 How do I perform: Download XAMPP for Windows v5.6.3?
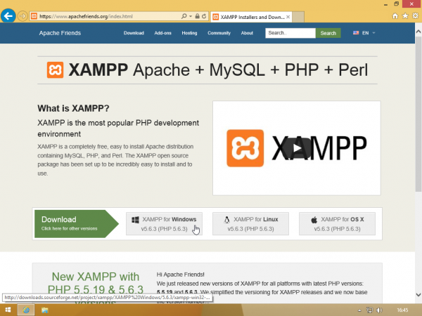[164, 223]
